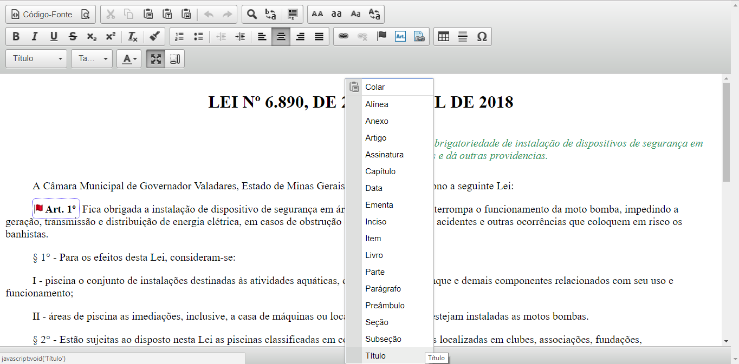This screenshot has width=739, height=364.
Task: Click the Copy icon
Action: [x=129, y=15]
